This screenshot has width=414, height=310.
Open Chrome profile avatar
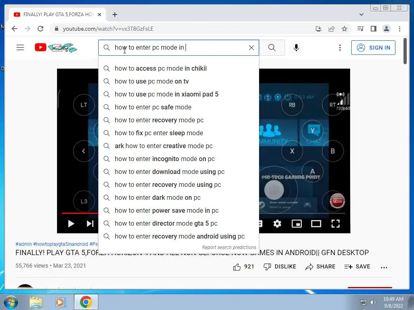[x=386, y=29]
